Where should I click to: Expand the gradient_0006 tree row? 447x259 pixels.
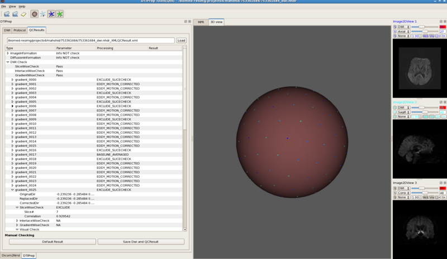point(12,106)
